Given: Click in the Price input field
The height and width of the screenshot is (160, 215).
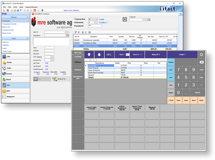Looking at the screenshot, I should (49, 48).
